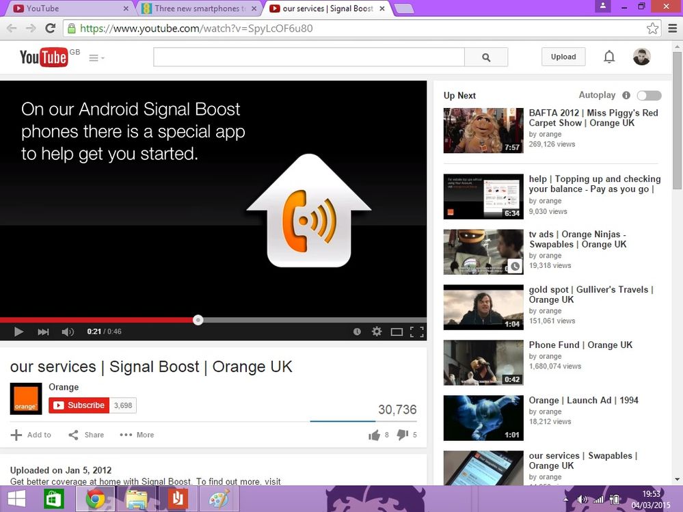683x512 pixels.
Task: Toggle Autoplay off in Up Next
Action: point(648,96)
